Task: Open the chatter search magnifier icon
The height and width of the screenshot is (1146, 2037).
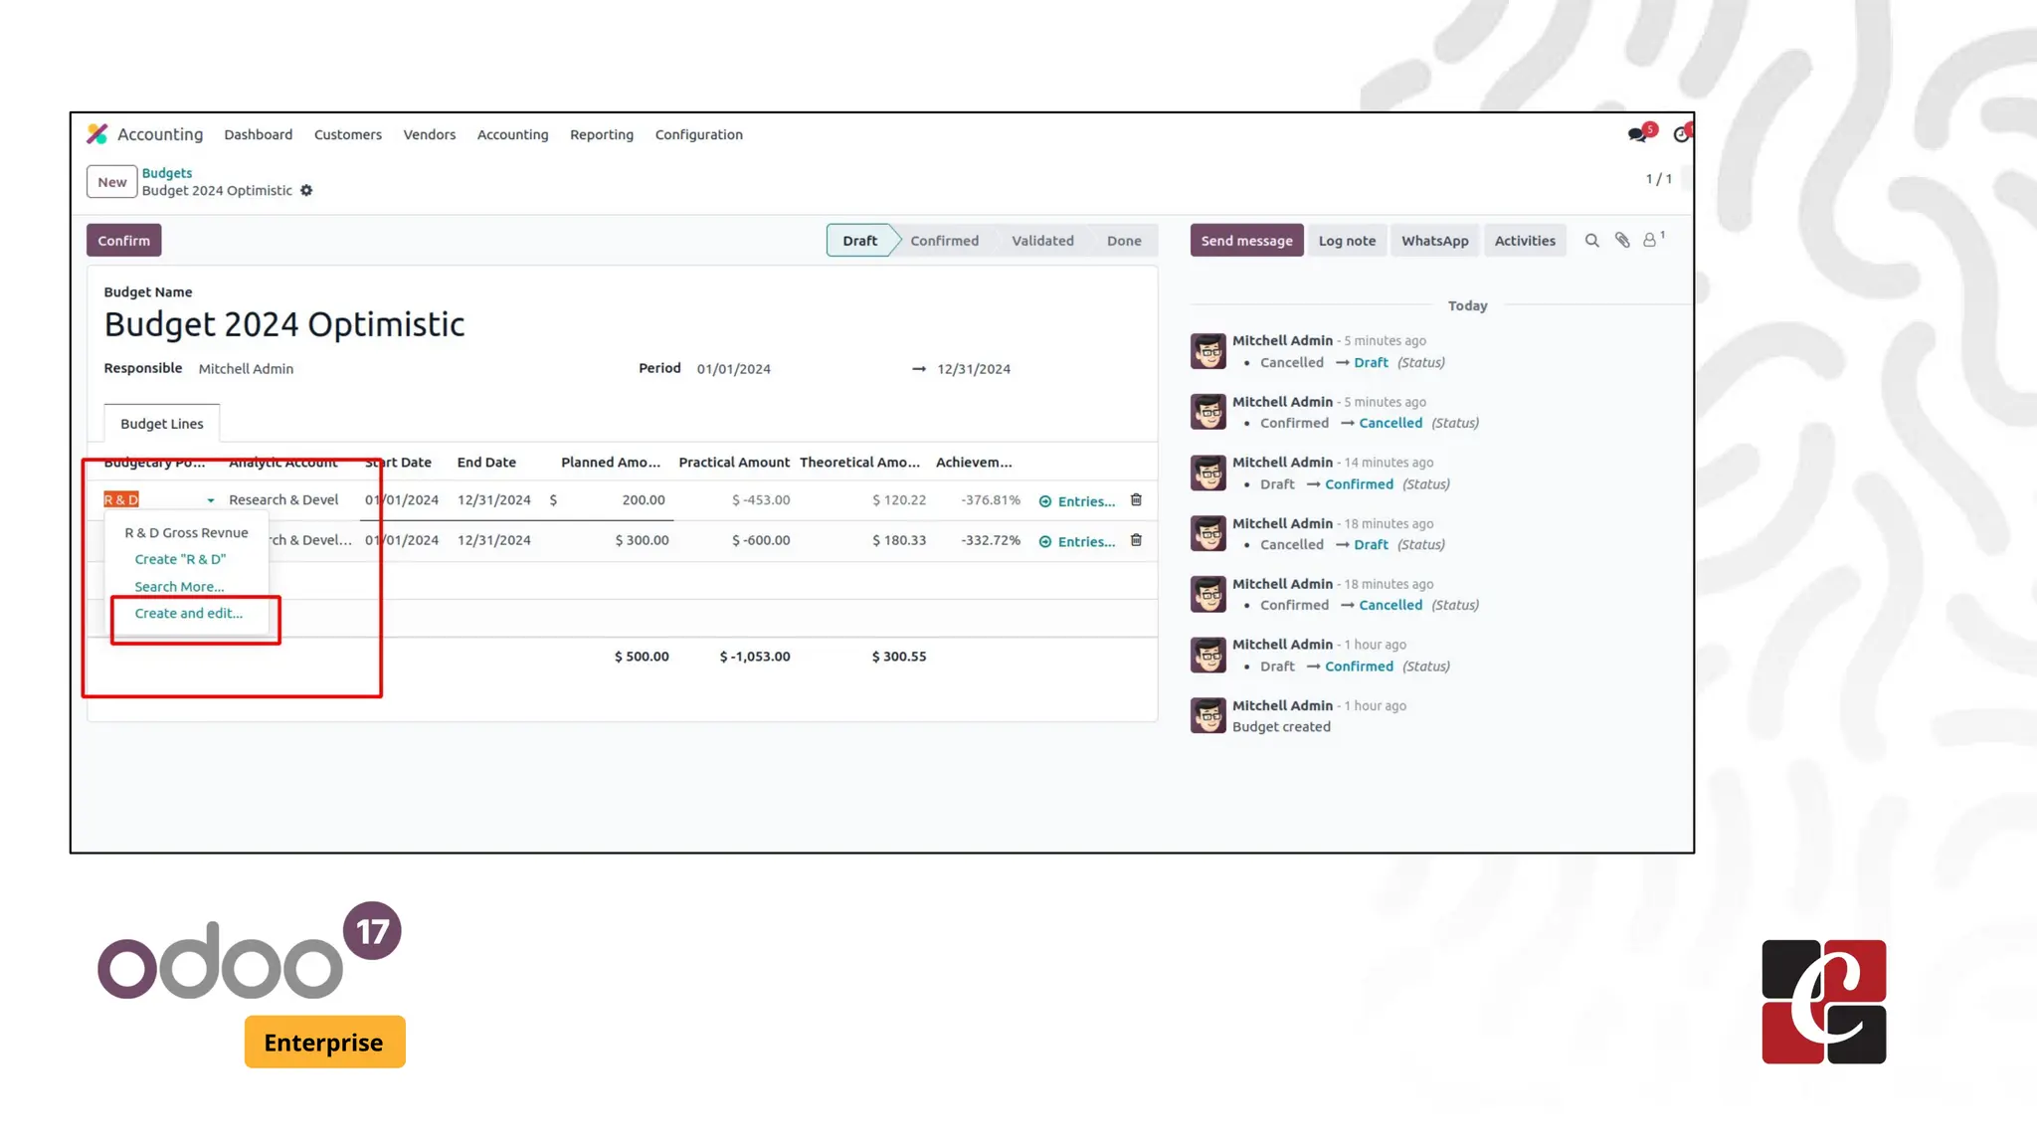Action: point(1591,241)
